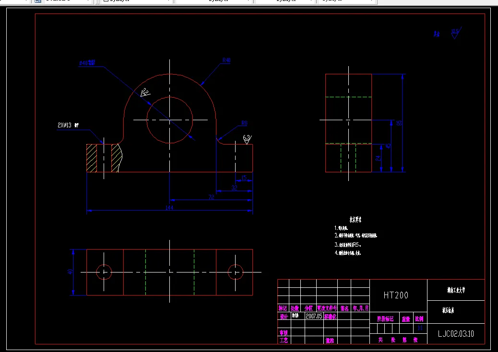Click the 144 overall length dimension
The image size is (498, 352).
pos(169,207)
